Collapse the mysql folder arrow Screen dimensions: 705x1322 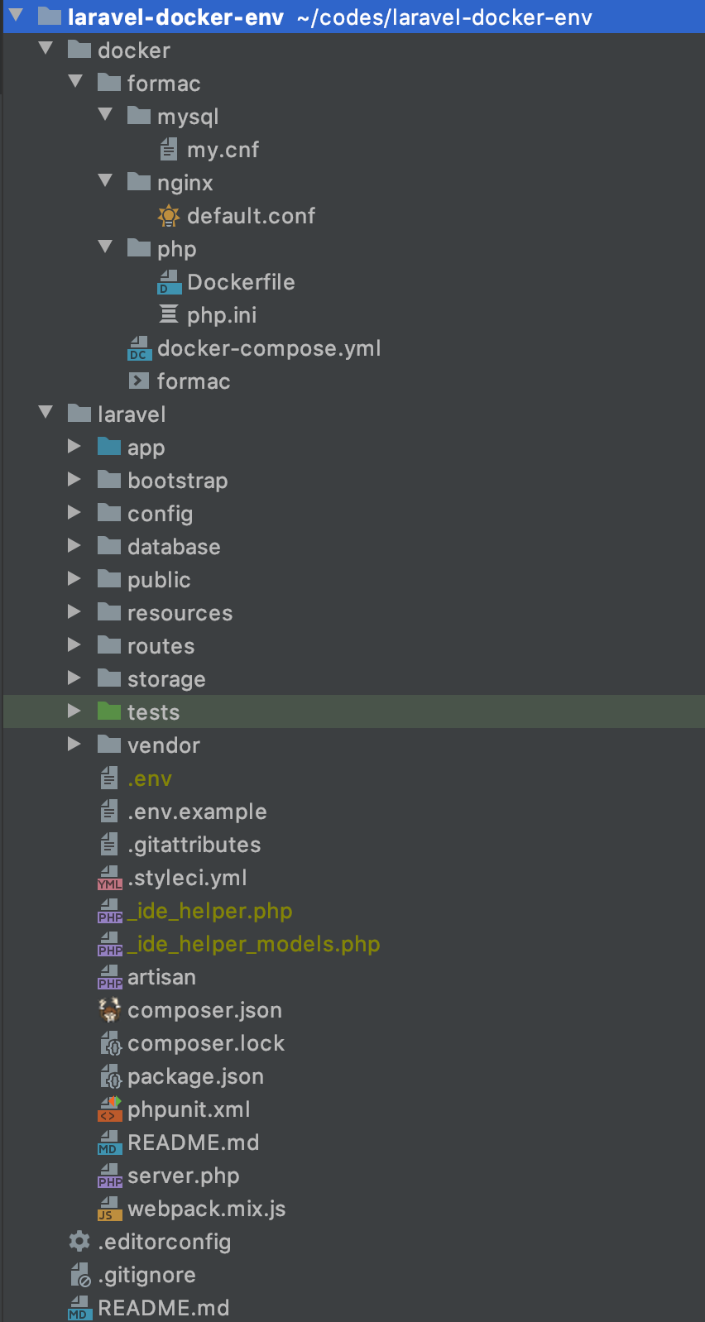[105, 115]
